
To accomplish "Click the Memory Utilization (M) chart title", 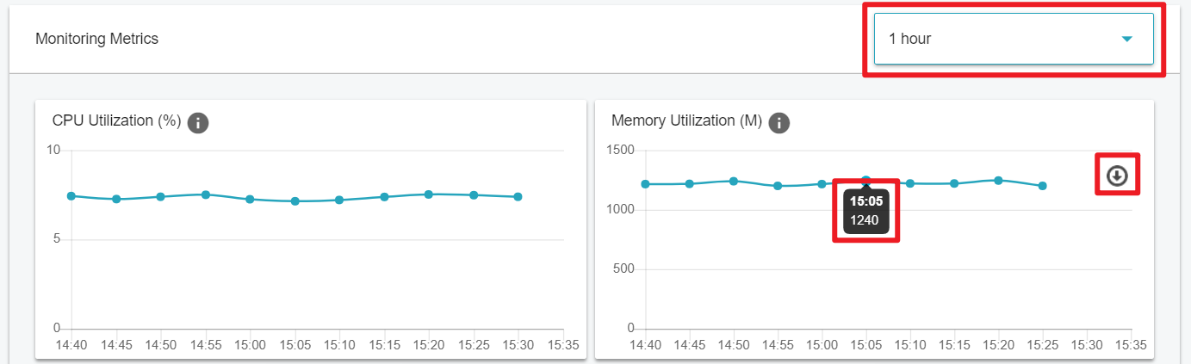I will click(686, 120).
